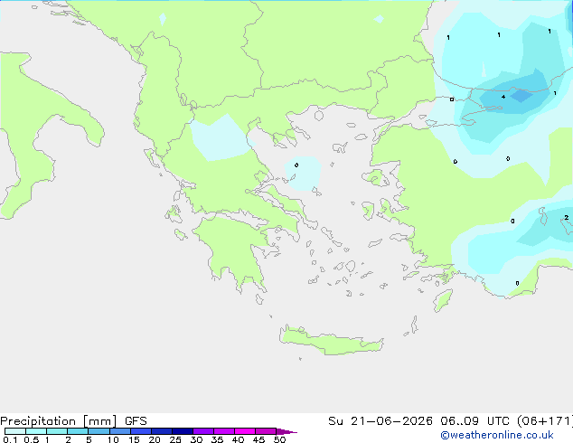Select the 25–30 mm dark navy legend swatch
The height and width of the screenshot is (443, 573).
183,431
